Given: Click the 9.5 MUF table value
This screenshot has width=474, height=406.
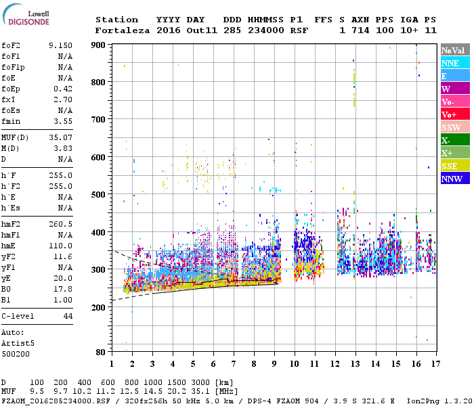Looking at the screenshot, I should (x=37, y=392).
